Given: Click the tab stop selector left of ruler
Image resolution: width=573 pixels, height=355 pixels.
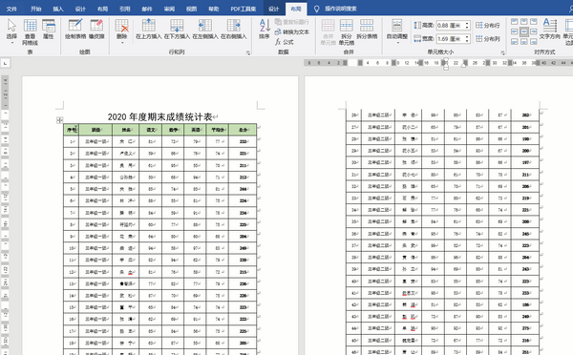Looking at the screenshot, I should click(x=5, y=63).
